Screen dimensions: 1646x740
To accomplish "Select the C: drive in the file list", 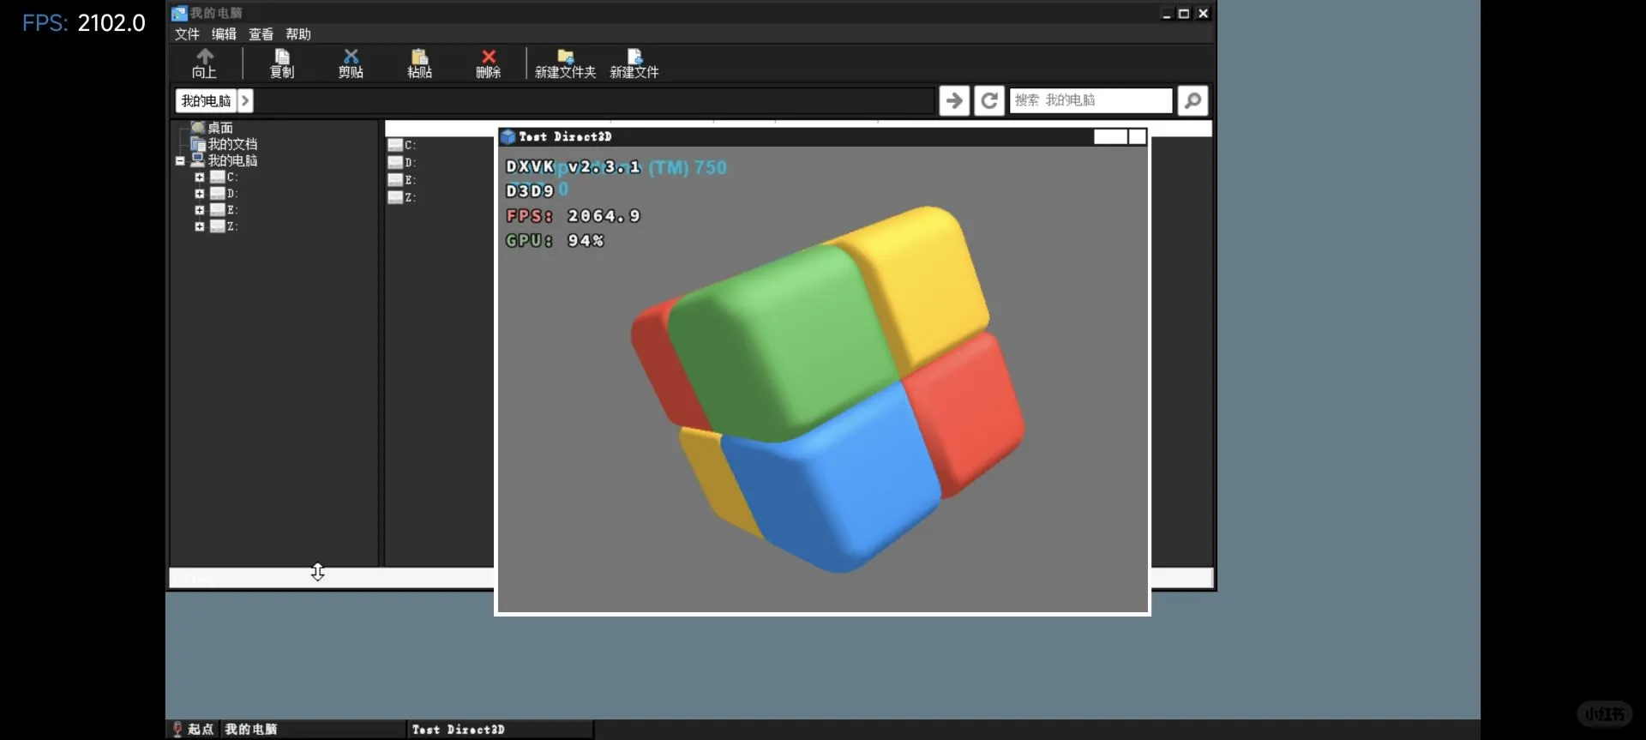I will tap(402, 145).
